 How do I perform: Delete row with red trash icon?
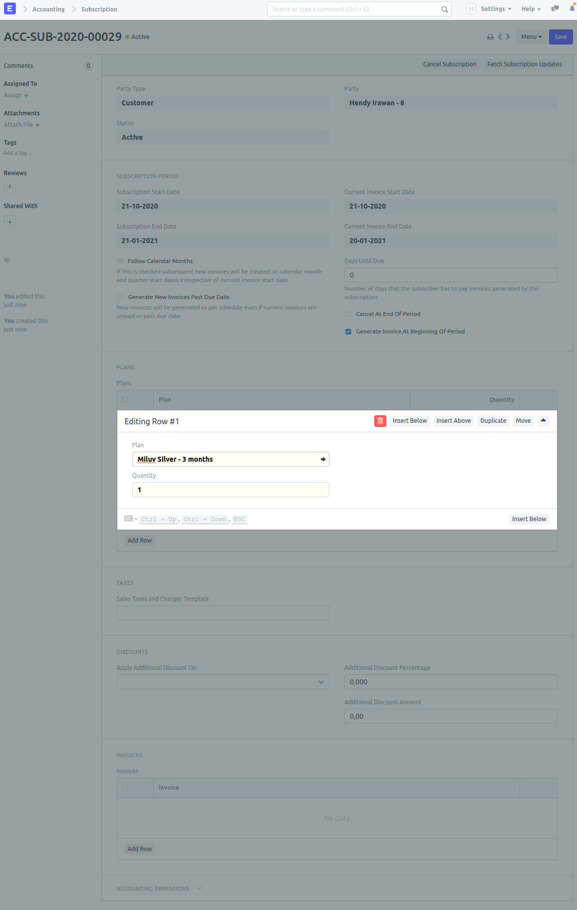pos(380,421)
